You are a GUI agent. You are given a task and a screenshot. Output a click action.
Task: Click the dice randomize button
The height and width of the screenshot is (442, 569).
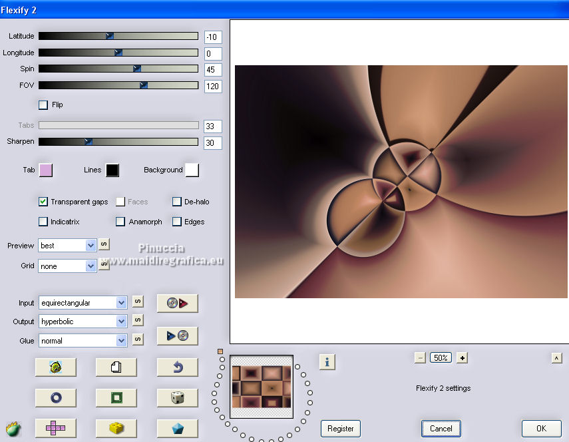click(x=178, y=397)
